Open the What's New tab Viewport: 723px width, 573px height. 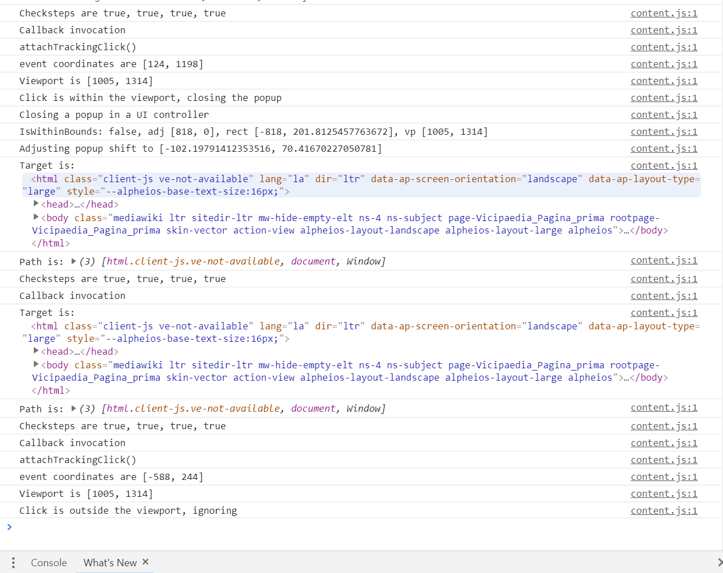(110, 562)
